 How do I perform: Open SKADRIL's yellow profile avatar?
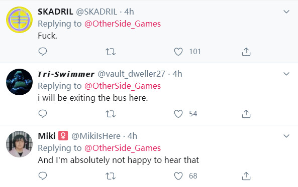[19, 20]
